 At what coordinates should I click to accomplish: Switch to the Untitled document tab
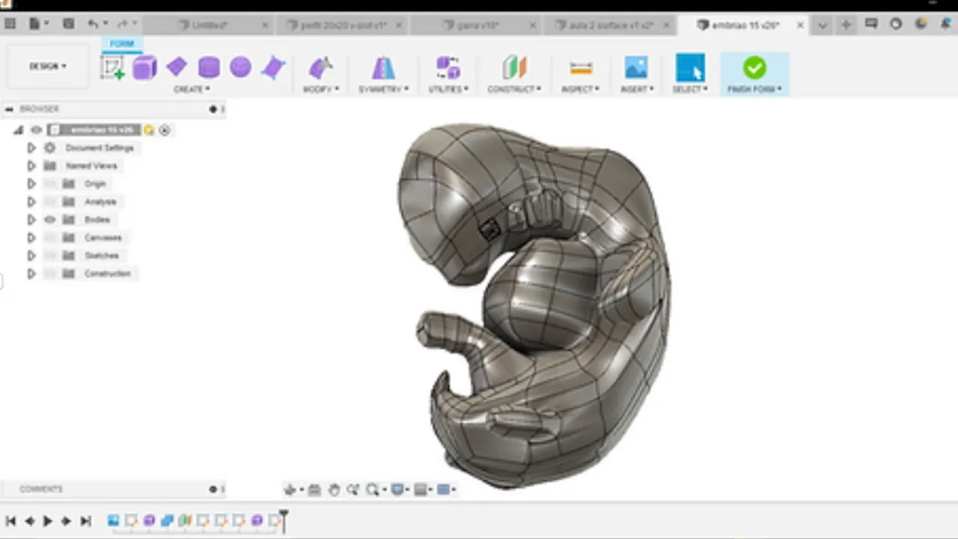210,25
